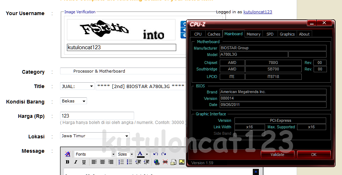
Task: Center align message text
Action: (x=102, y=162)
